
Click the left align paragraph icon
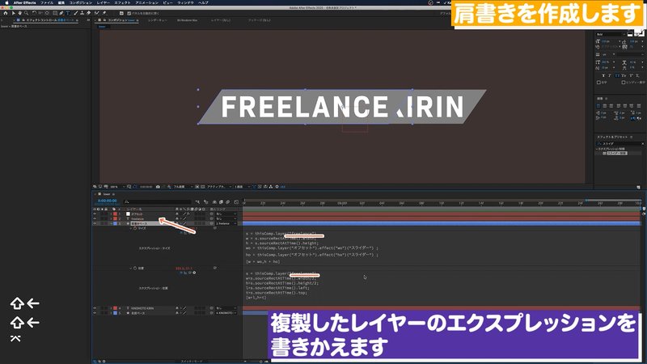click(x=598, y=106)
